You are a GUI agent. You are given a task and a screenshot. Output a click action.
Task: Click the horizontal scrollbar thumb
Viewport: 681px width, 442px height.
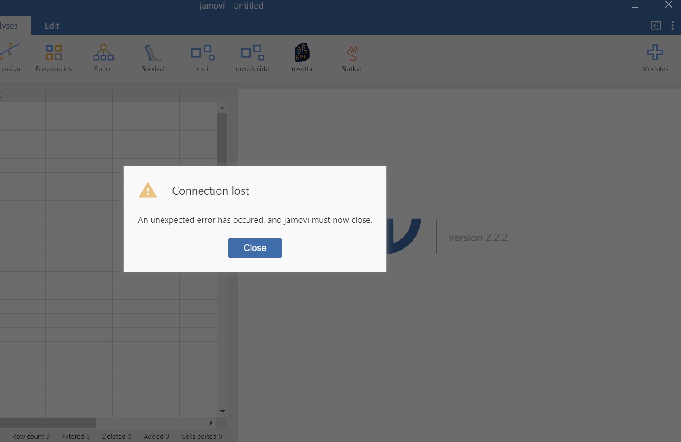point(48,423)
